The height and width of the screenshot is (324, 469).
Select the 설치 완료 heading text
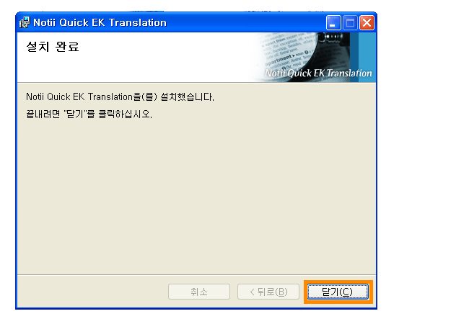53,47
